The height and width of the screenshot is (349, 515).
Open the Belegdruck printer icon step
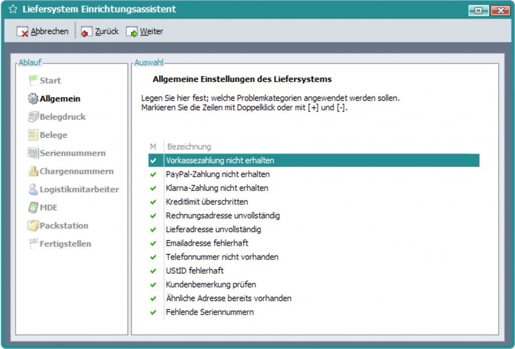(x=33, y=117)
